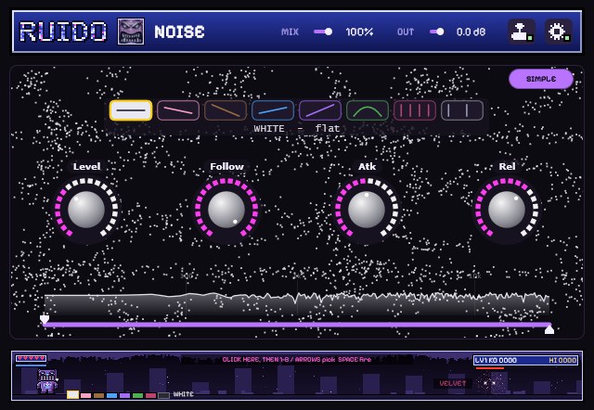Click the HI 0000 high score
Image resolution: width=594 pixels, height=410 pixels.
[563, 361]
